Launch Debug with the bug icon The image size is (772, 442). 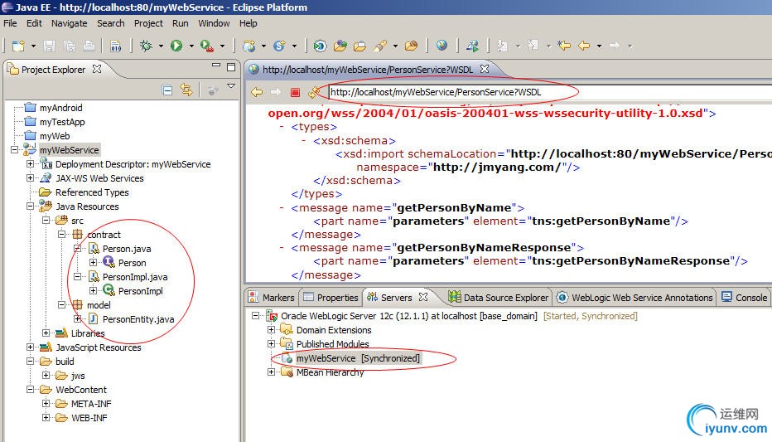(146, 46)
